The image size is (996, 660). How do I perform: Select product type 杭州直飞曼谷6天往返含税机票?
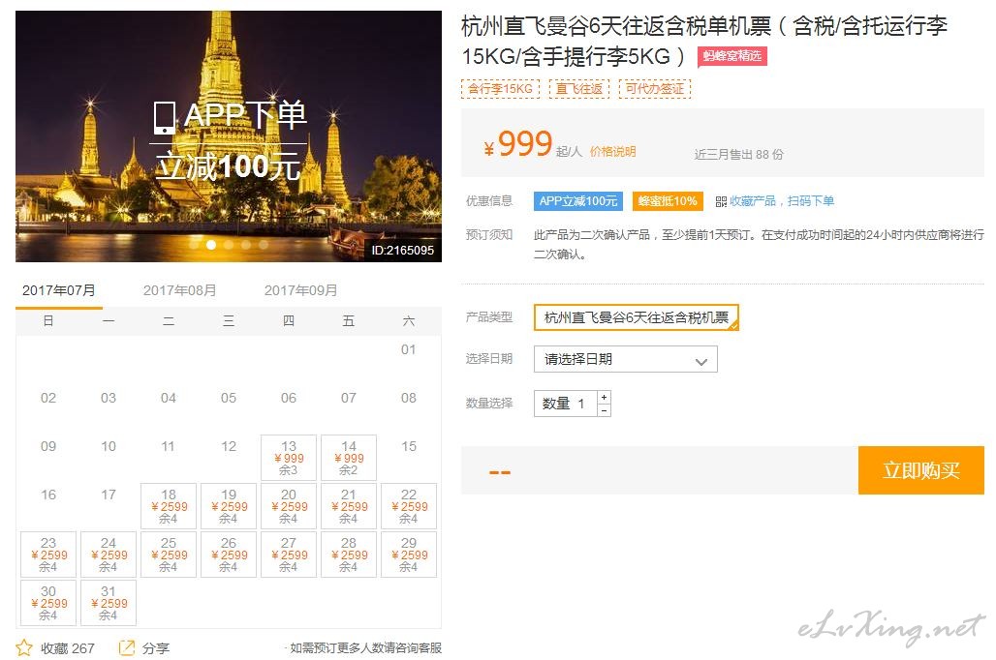[637, 317]
